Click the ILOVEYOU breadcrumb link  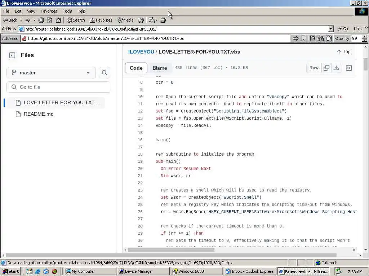coord(141,52)
